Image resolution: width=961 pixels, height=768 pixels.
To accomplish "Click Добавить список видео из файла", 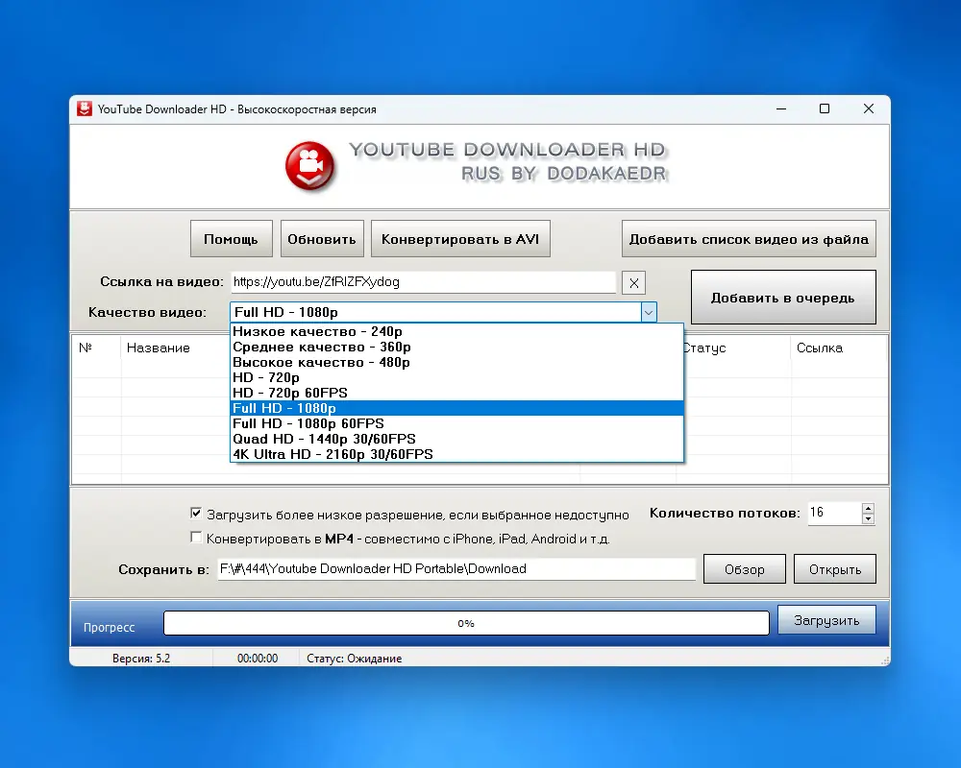I will coord(749,239).
